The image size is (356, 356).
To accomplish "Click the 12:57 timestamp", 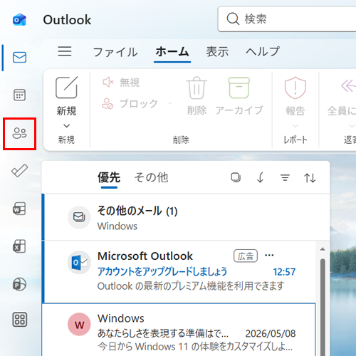I will 284,272.
